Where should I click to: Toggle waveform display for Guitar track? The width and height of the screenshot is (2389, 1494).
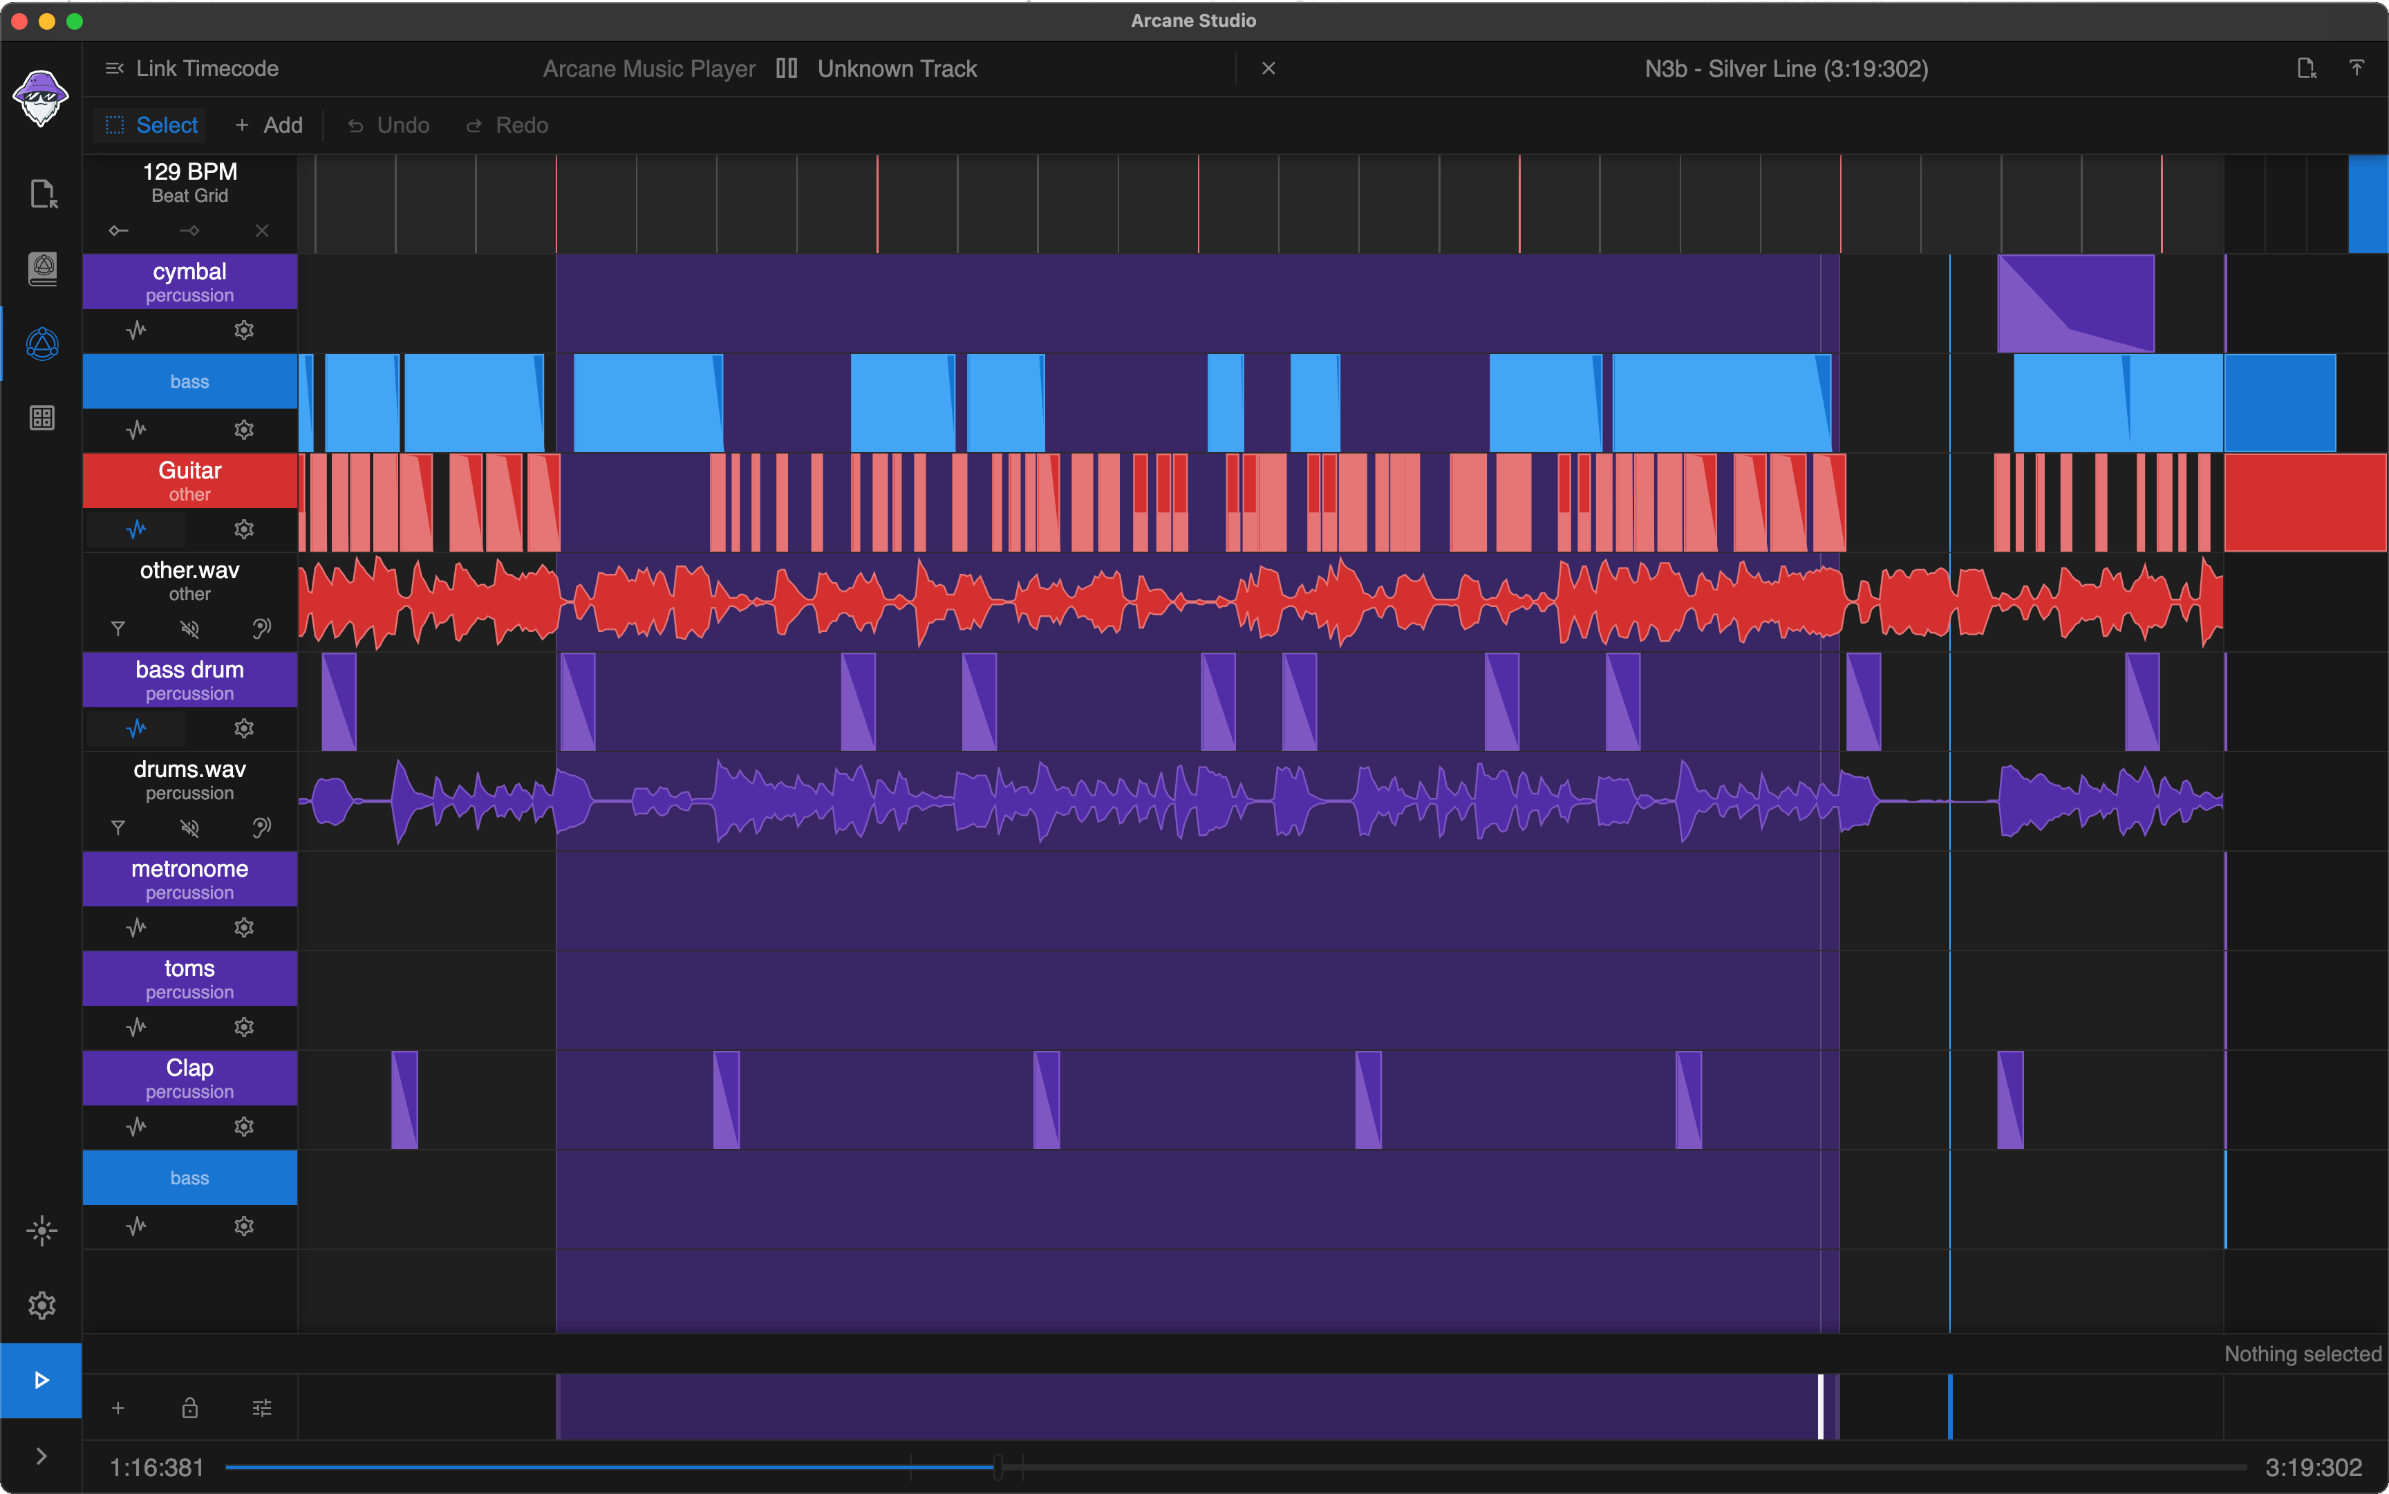point(136,530)
